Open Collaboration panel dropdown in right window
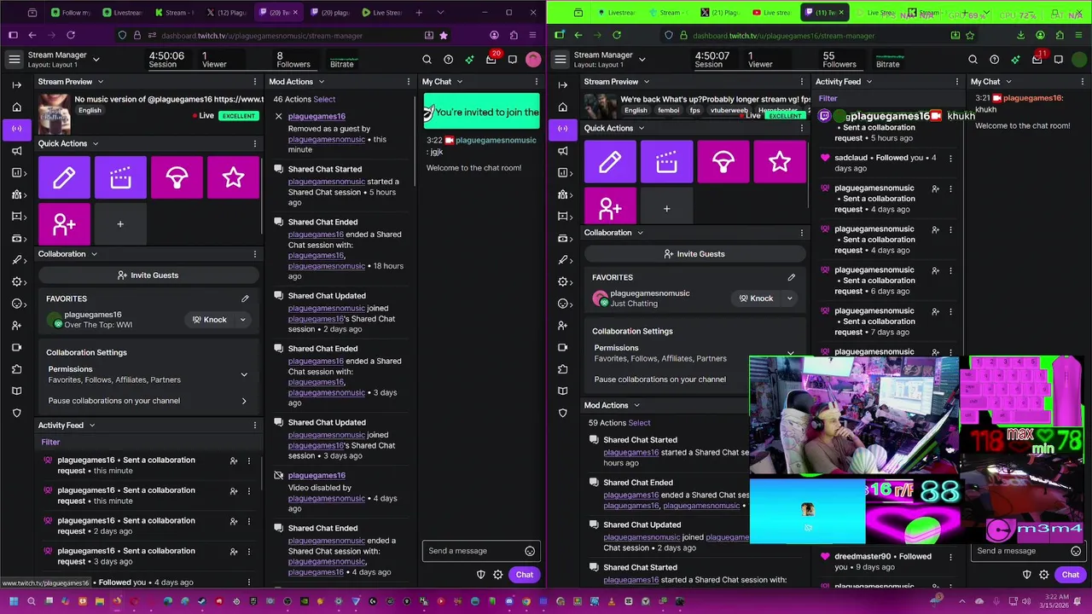1092x614 pixels. (640, 233)
